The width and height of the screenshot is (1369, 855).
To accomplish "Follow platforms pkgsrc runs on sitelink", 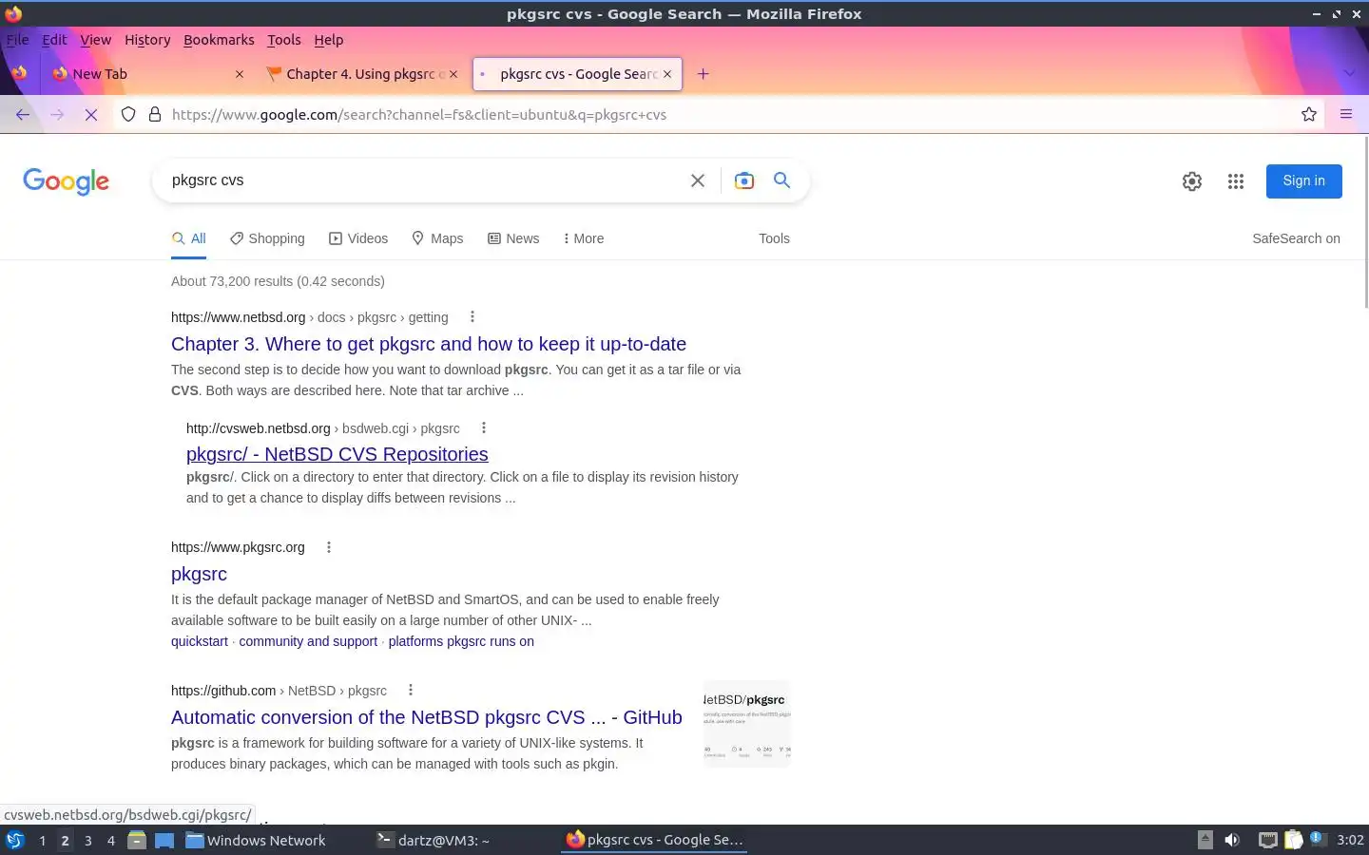I will click(x=461, y=641).
